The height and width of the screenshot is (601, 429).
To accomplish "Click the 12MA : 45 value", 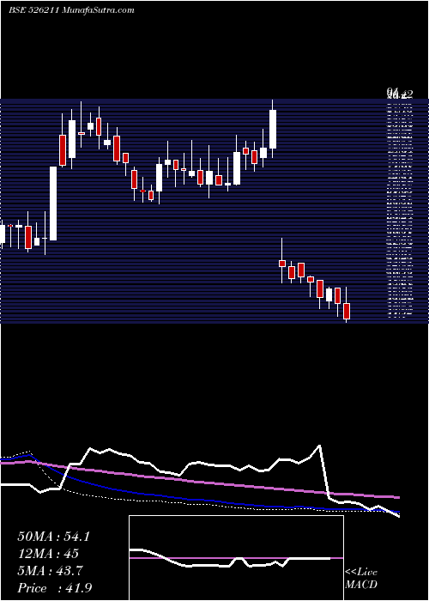I will pos(48,554).
